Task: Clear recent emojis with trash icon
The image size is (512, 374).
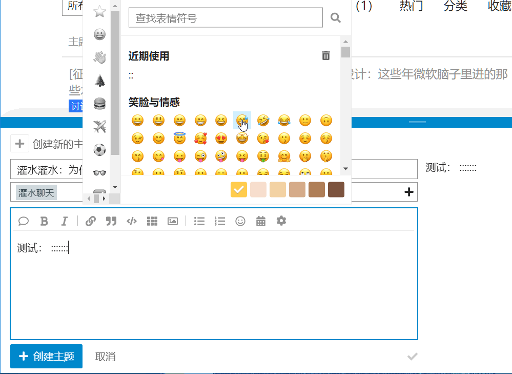Action: (326, 56)
